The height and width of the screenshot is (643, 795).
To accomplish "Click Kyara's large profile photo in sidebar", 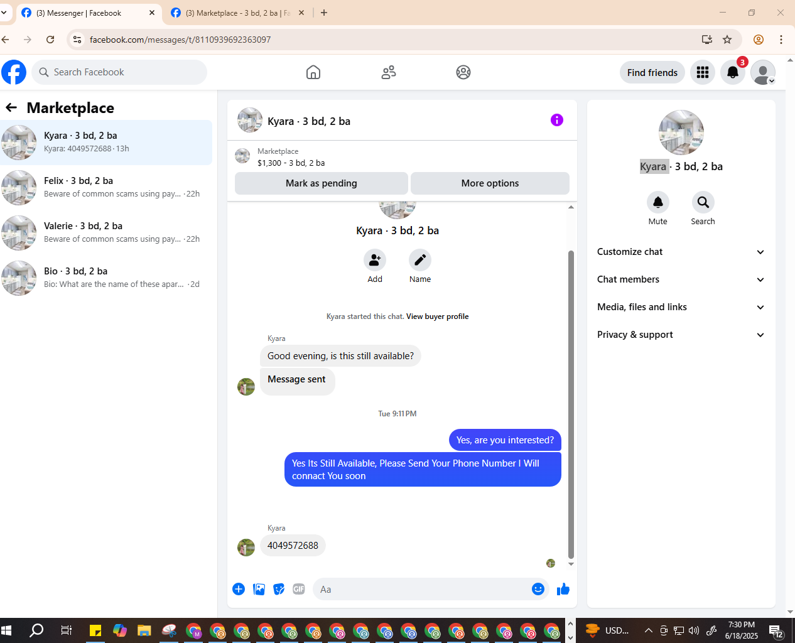I will [681, 132].
